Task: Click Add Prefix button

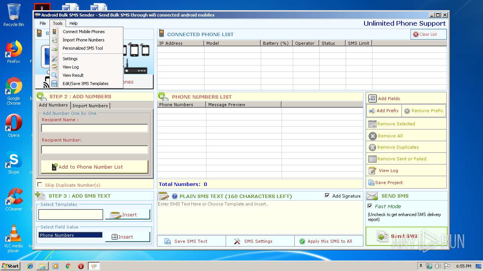Action: [384, 111]
